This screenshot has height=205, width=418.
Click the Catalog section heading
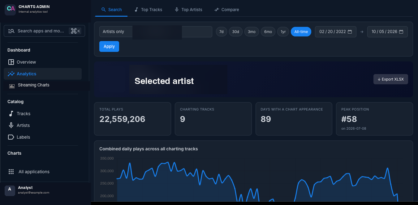[x=15, y=102]
